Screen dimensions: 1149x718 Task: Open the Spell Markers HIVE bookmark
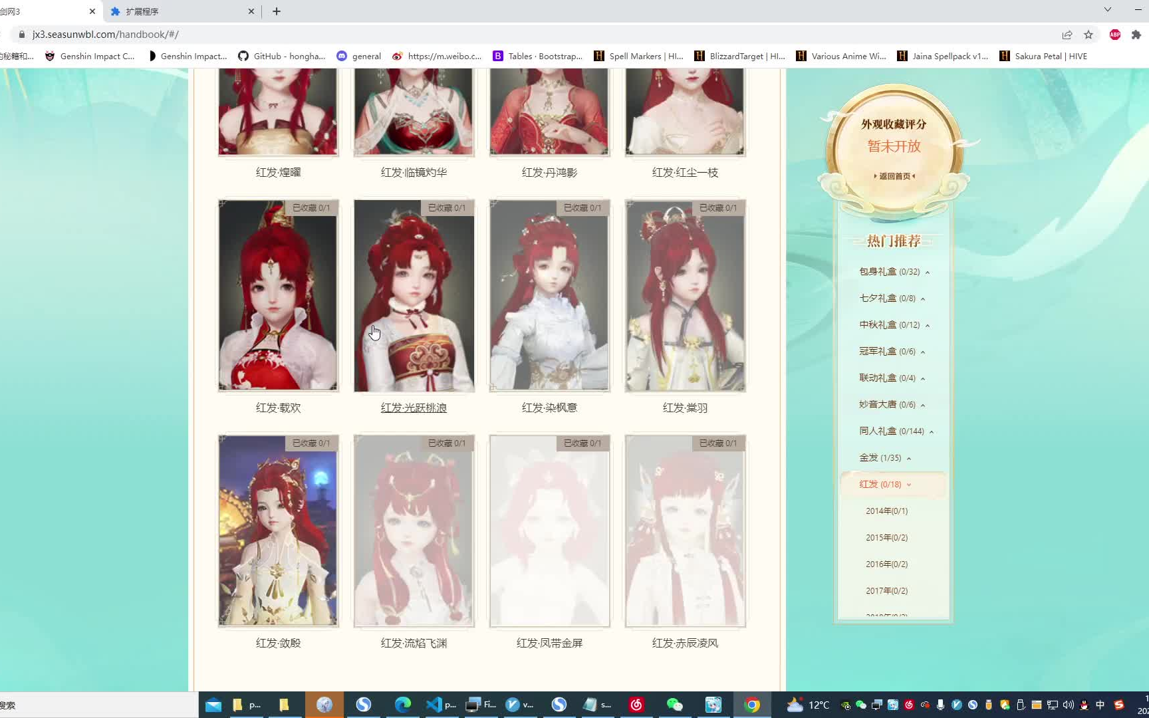pos(638,57)
